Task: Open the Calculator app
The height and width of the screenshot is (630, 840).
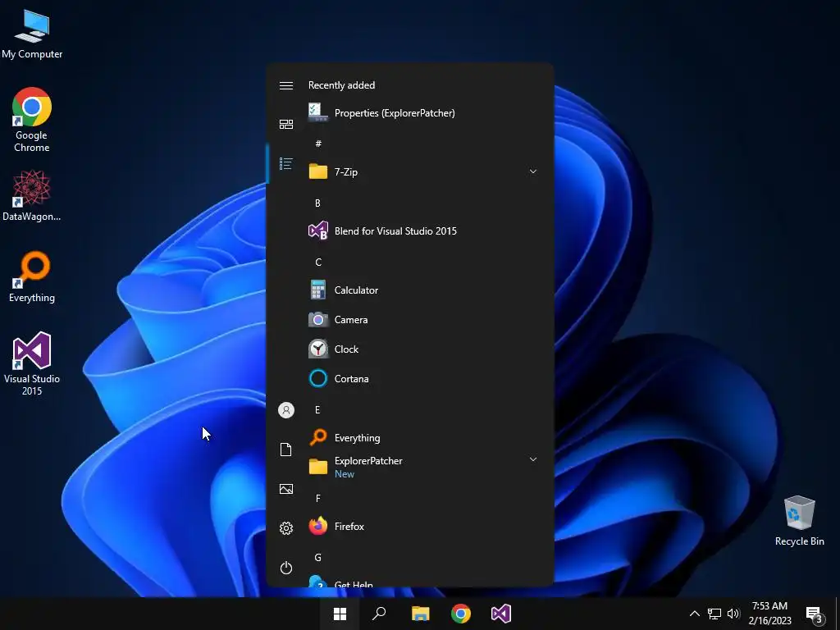Action: pyautogui.click(x=423, y=290)
